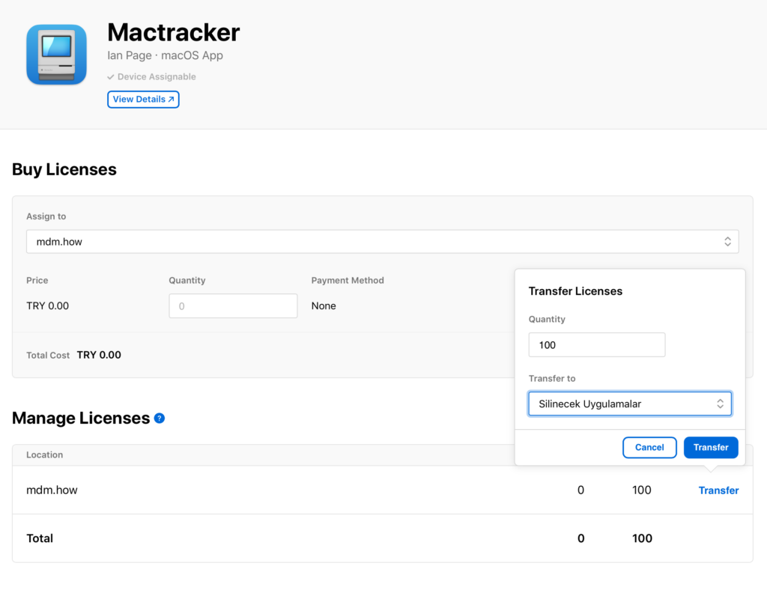Open the Transfer to Silinecek Uygulamalar dropdown
767x590 pixels.
[x=630, y=404]
